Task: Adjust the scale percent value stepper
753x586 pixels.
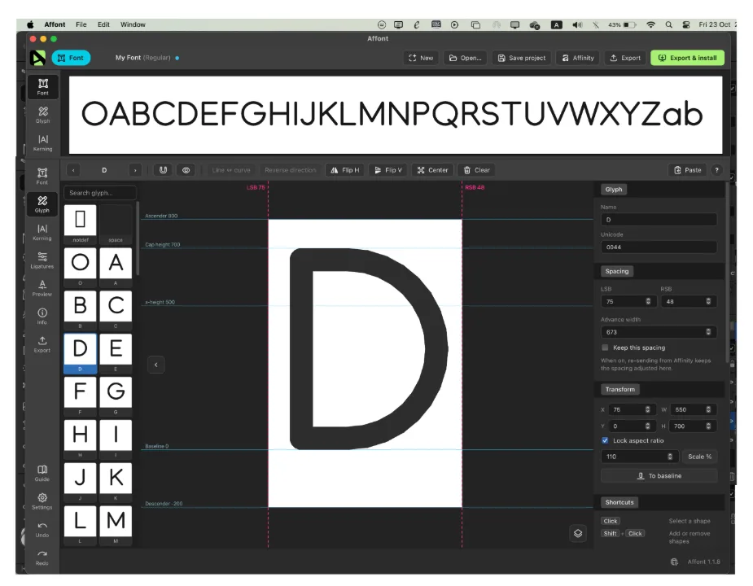Action: point(671,457)
